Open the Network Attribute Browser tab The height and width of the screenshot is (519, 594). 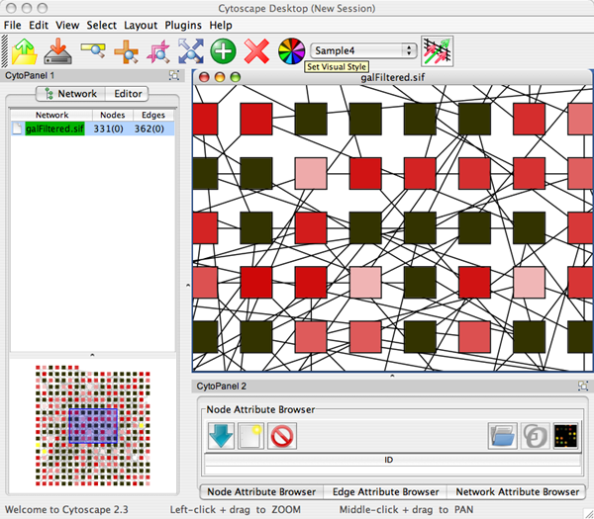click(x=515, y=491)
